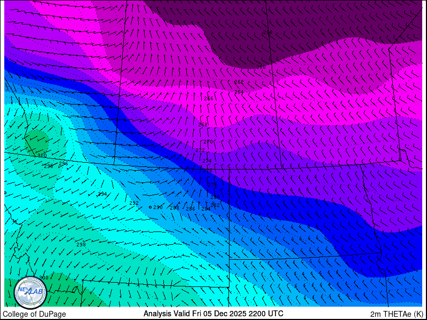This screenshot has height=320, width=427.
Task: Select the 266 contour label
Action: [209, 99]
